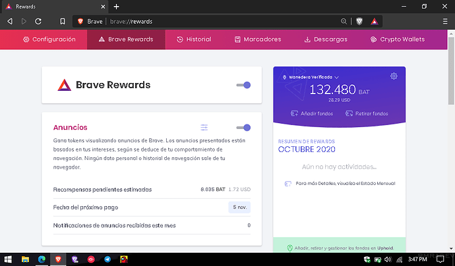Screen dimensions: 455x266
Task: Open the Configuración tab
Action: (49, 40)
